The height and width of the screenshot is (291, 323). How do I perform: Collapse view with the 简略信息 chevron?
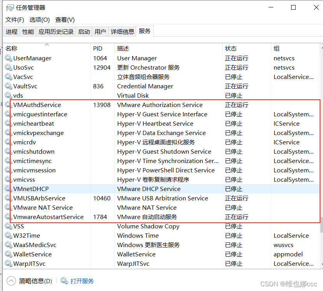click(x=11, y=281)
